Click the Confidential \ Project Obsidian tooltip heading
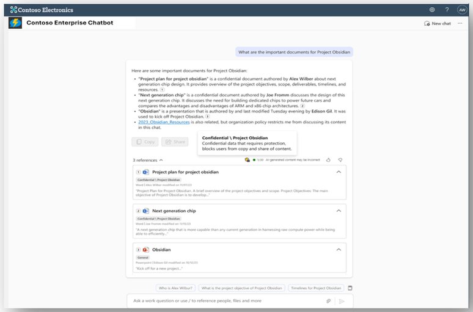Screen dimensions: 473x312 235,138
